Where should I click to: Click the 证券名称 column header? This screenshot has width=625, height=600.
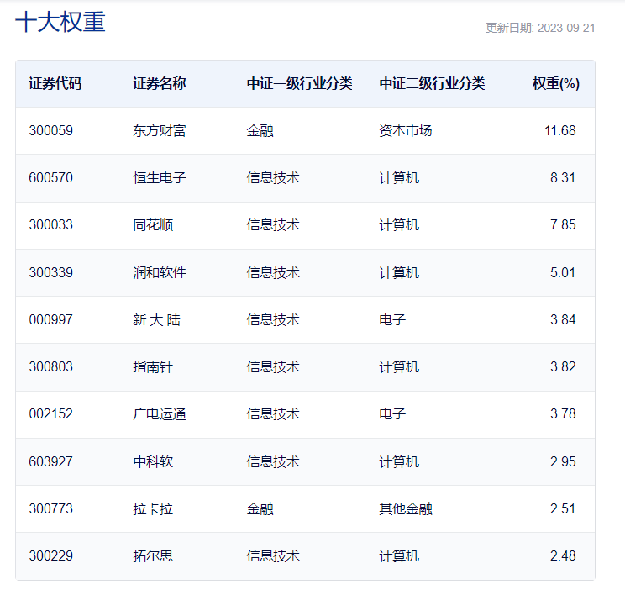[160, 84]
